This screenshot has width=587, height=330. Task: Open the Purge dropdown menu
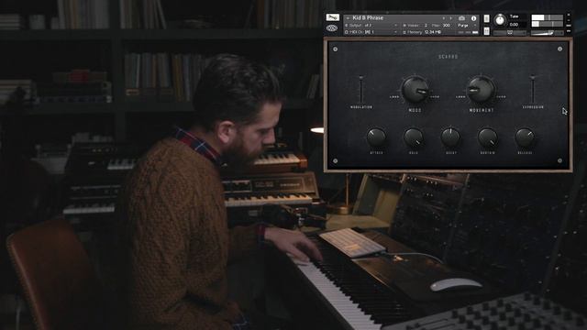[466, 26]
